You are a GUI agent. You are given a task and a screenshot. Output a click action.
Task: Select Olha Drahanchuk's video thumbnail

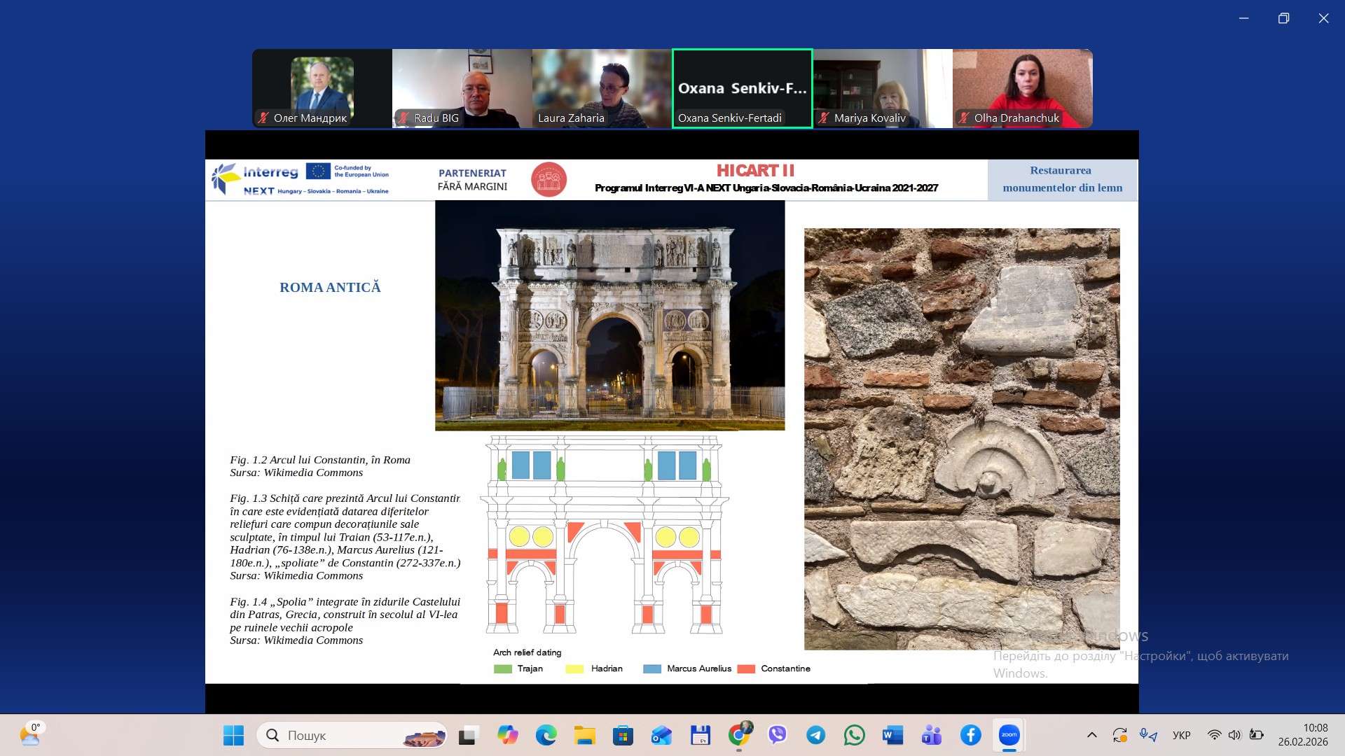pyautogui.click(x=1022, y=88)
